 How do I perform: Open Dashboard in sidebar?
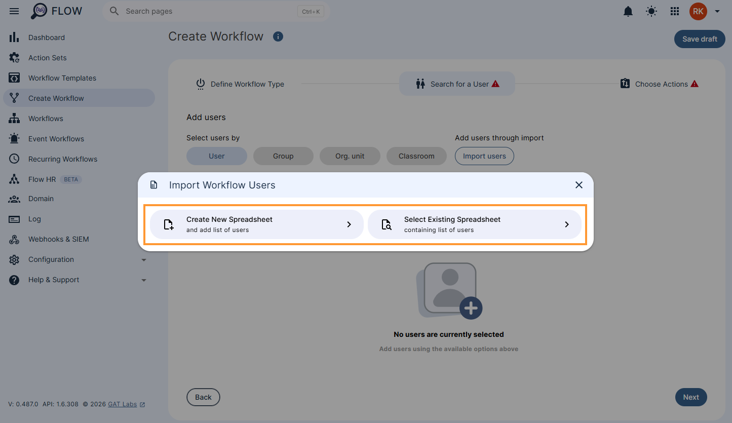(79, 37)
